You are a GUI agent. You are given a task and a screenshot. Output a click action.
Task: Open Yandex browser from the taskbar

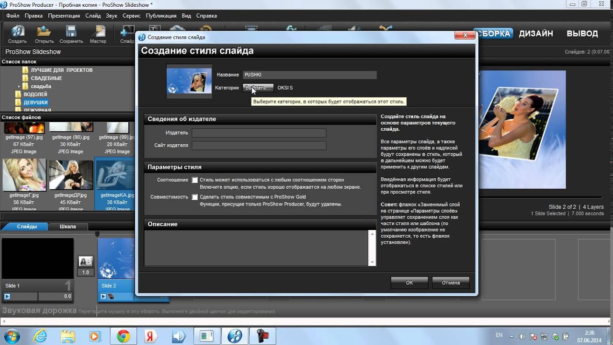tap(151, 336)
